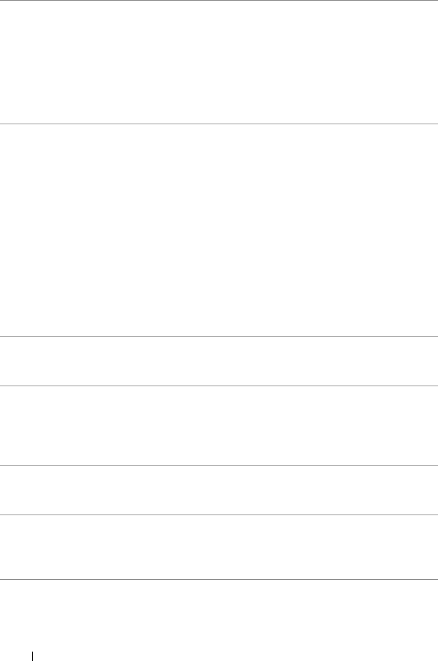Image resolution: width=438 pixels, height=661 pixels.
Task: Click the tallest empty table row
Action: [x=219, y=230]
